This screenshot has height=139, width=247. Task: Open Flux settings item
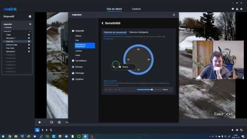(x=77, y=40)
